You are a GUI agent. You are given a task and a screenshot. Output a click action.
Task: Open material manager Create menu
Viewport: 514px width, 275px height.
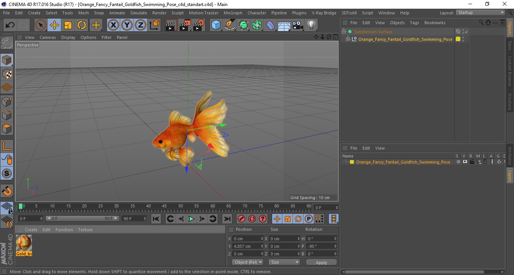coord(31,230)
